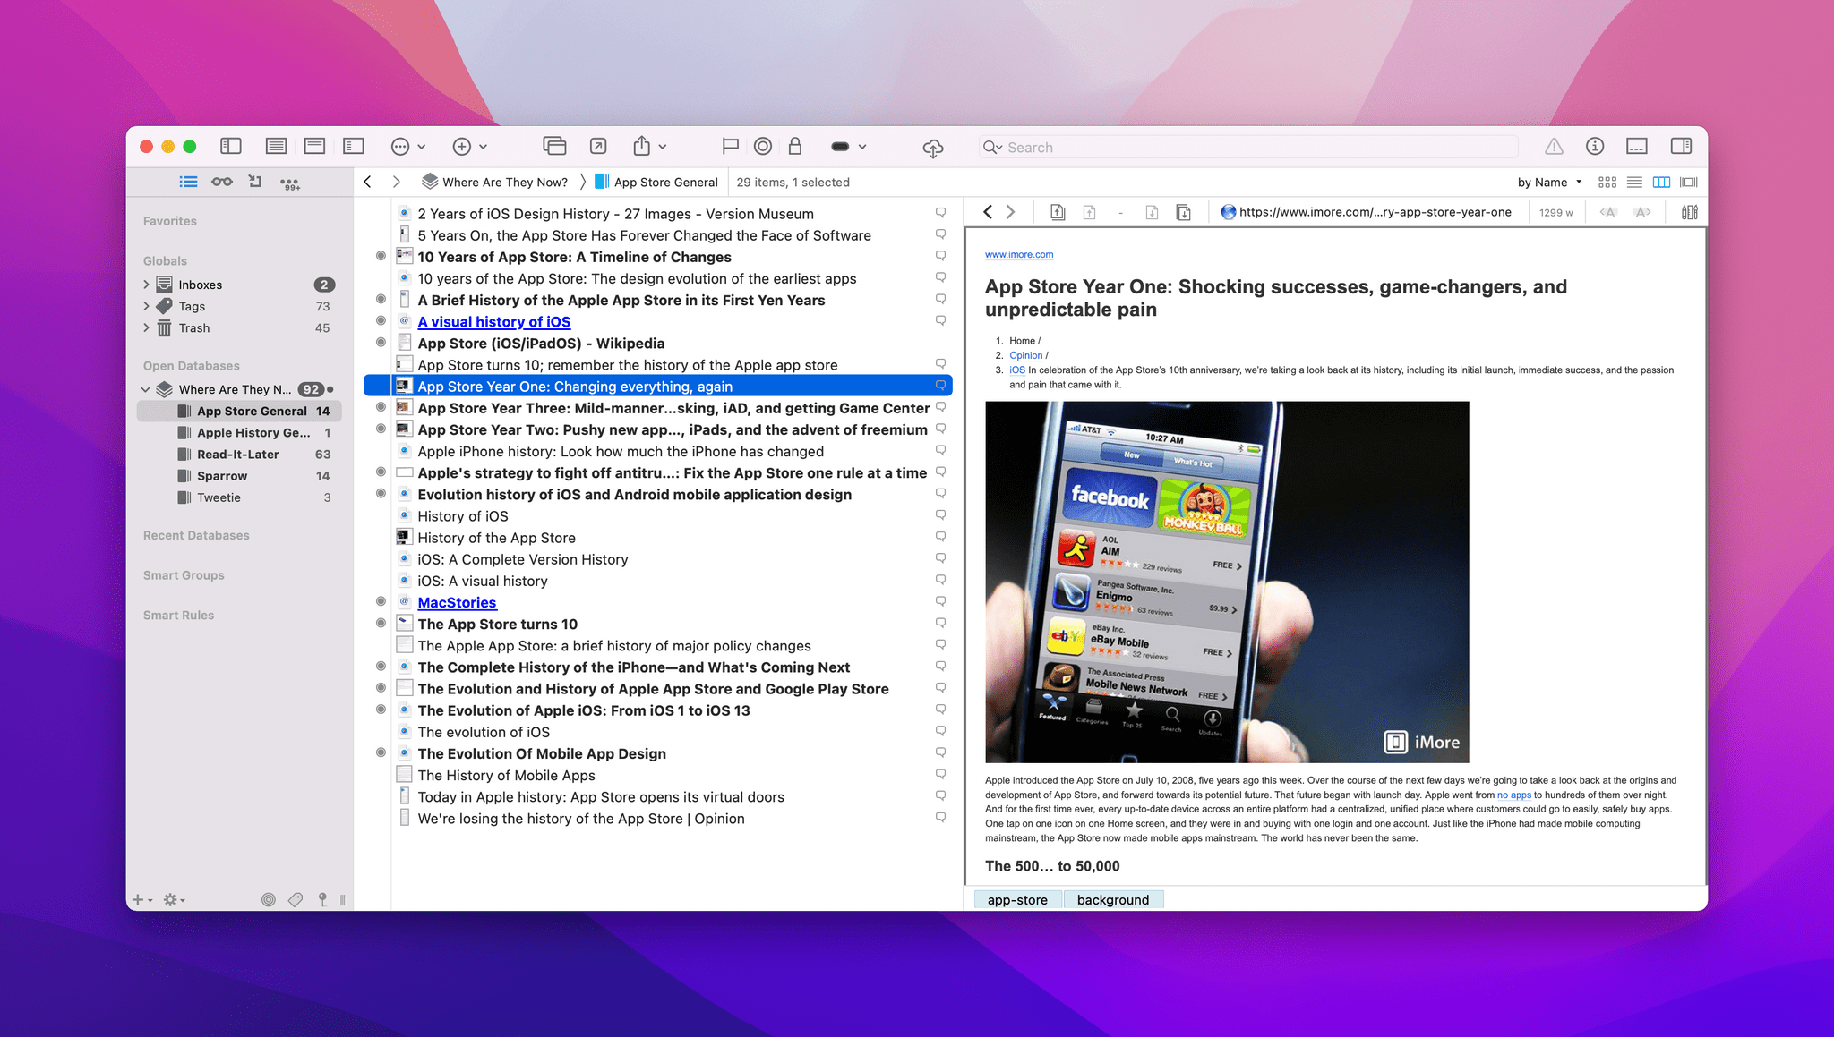Open the 'by Name' sort dropdown

tap(1549, 182)
